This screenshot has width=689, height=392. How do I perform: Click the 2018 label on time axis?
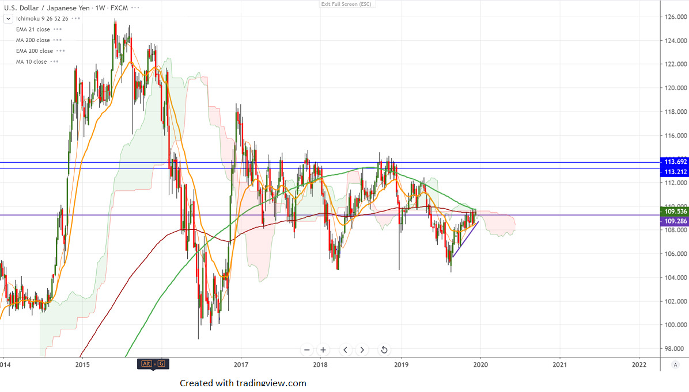[320, 364]
